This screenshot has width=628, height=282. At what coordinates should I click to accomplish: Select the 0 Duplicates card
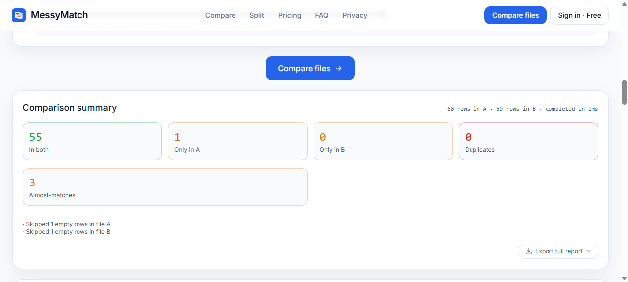tap(528, 141)
